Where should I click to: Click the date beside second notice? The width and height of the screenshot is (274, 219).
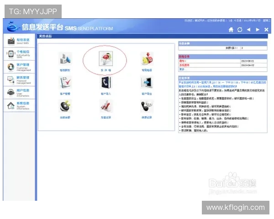click(x=248, y=65)
